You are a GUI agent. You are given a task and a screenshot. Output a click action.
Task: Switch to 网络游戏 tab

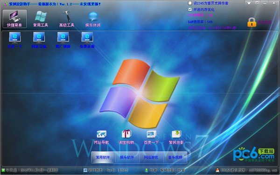click(x=151, y=157)
